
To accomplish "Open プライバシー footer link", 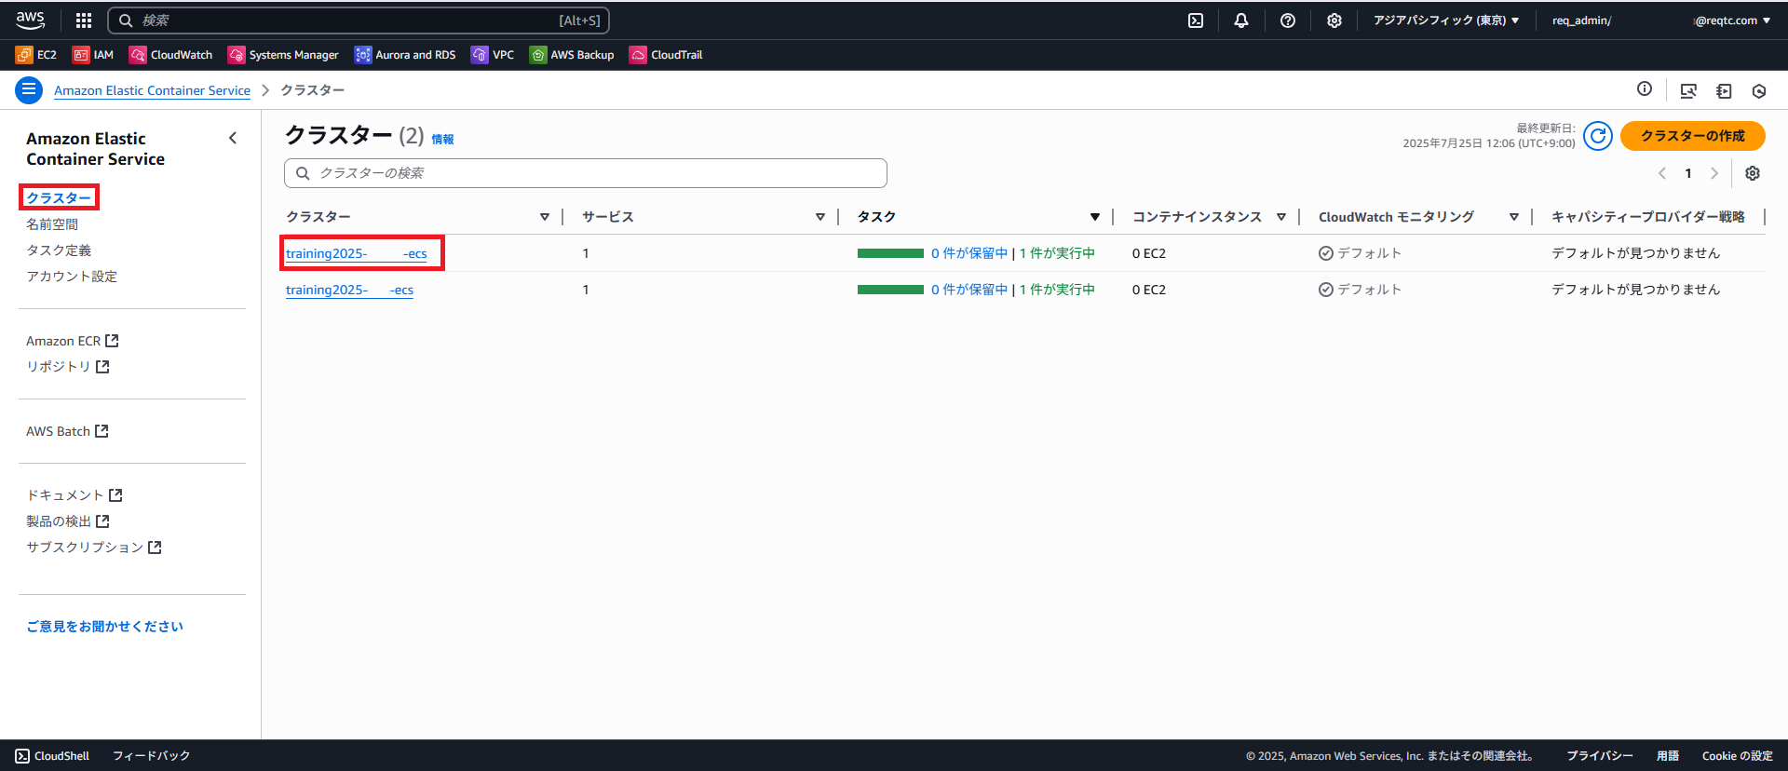I will (1600, 756).
